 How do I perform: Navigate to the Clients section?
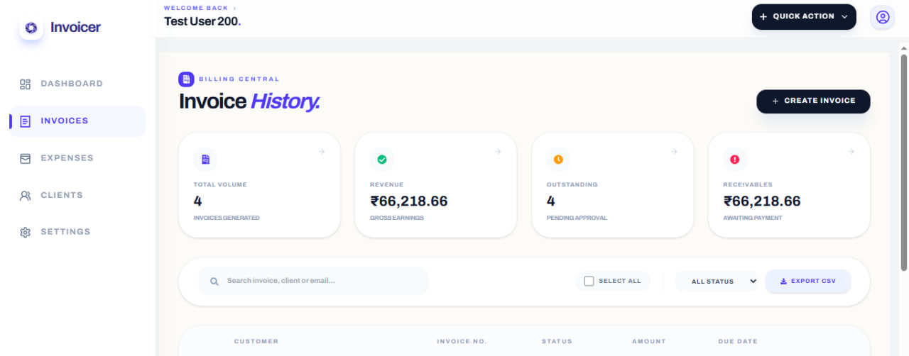61,195
